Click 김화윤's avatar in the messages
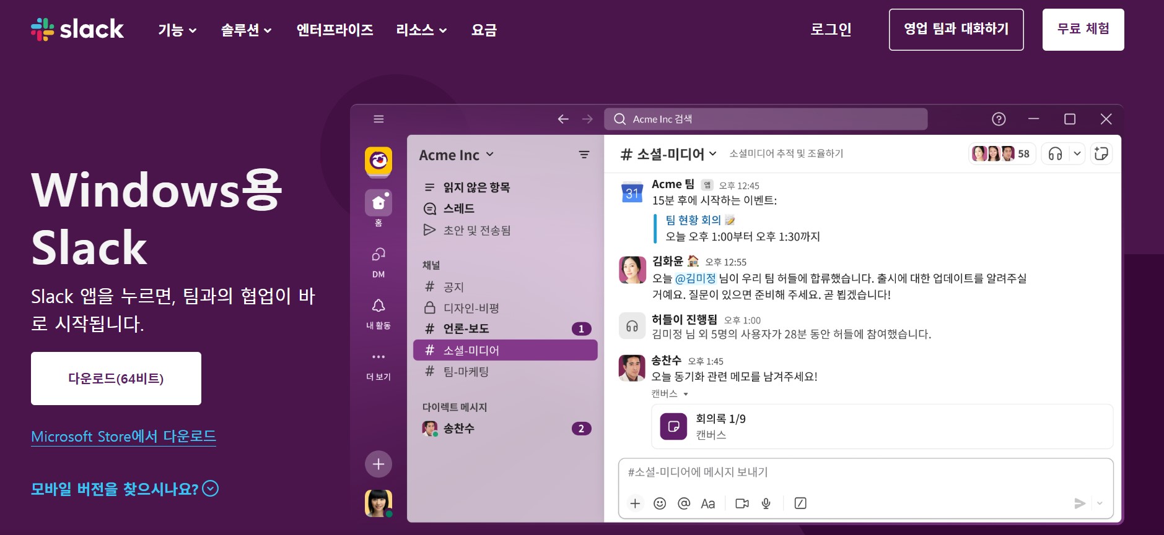1164x535 pixels. tap(632, 270)
